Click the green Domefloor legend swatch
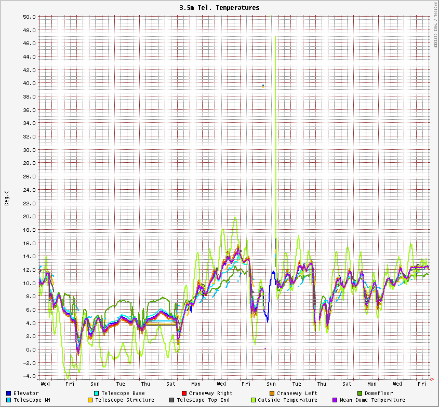 360,394
